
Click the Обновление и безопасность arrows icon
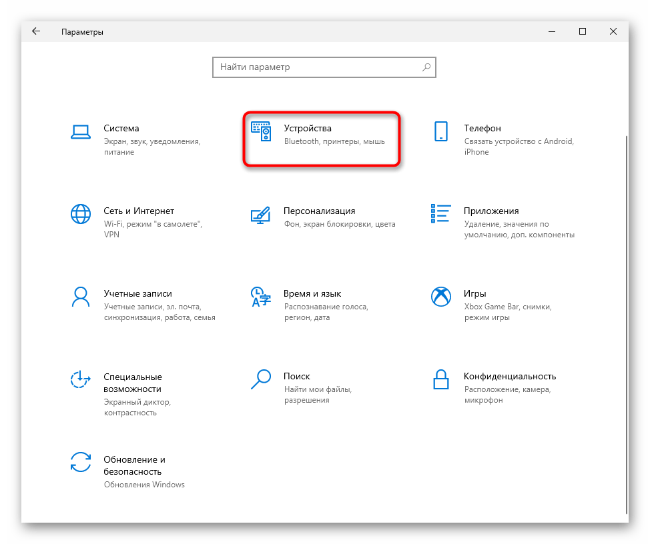point(81,462)
